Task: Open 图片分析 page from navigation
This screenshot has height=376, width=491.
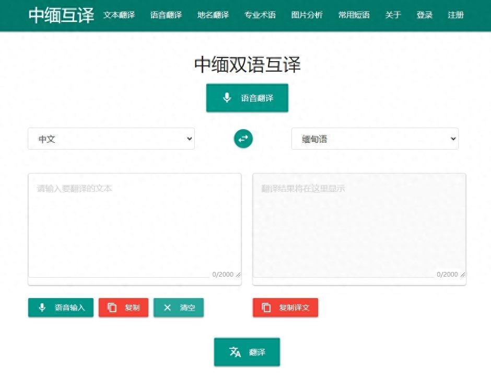Action: click(x=307, y=15)
